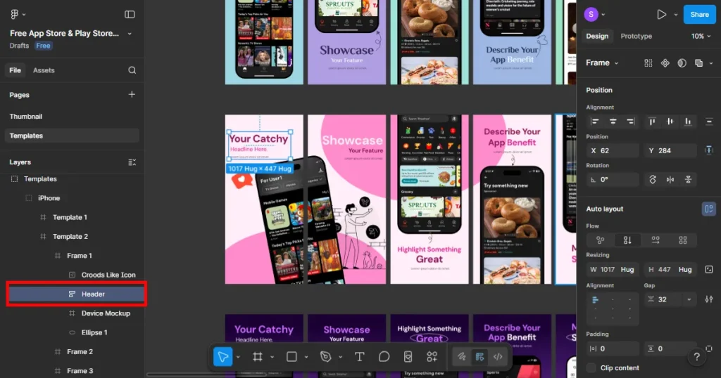Switch to Design mode icon in toolbar

(479, 356)
